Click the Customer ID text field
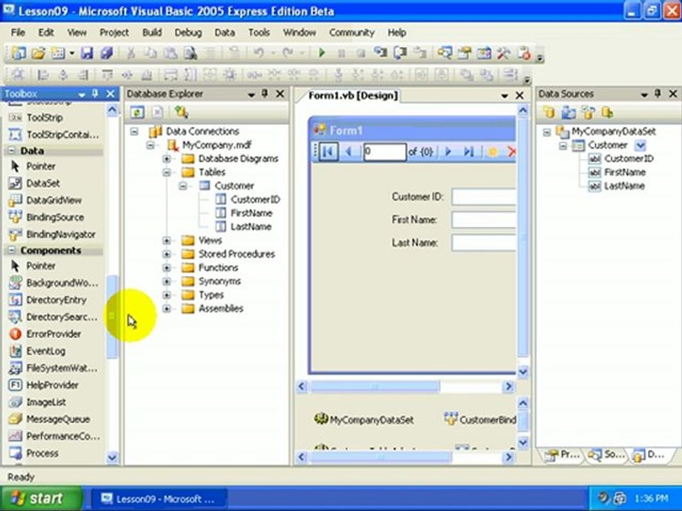The height and width of the screenshot is (511, 682). [x=484, y=197]
